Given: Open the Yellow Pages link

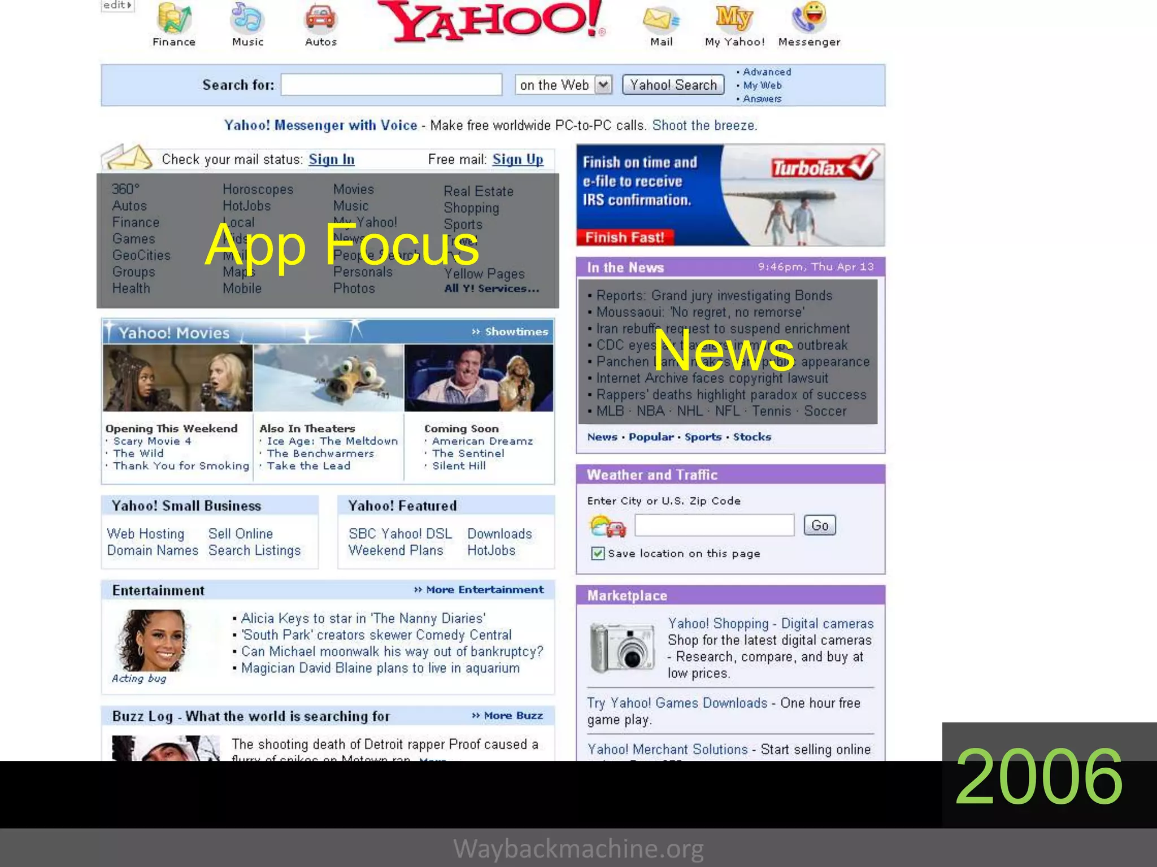Looking at the screenshot, I should point(484,274).
